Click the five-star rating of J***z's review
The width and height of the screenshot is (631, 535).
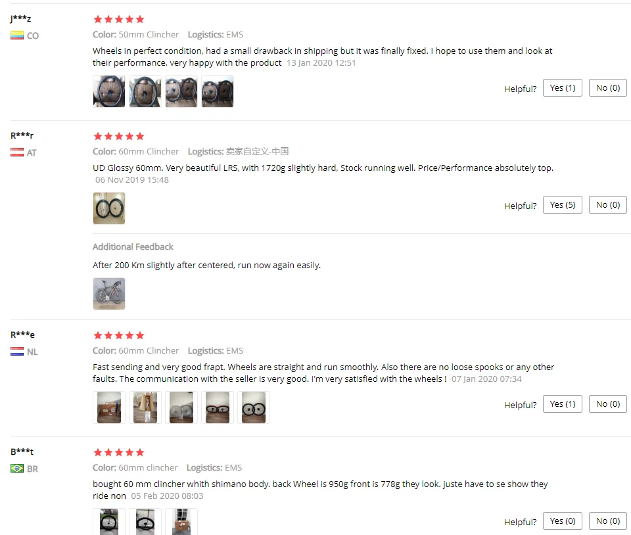pyautogui.click(x=119, y=19)
